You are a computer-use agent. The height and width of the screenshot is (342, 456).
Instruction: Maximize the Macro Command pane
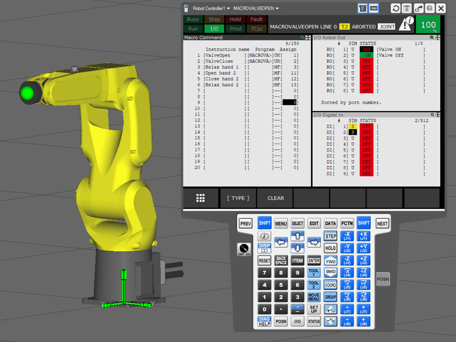308,37
